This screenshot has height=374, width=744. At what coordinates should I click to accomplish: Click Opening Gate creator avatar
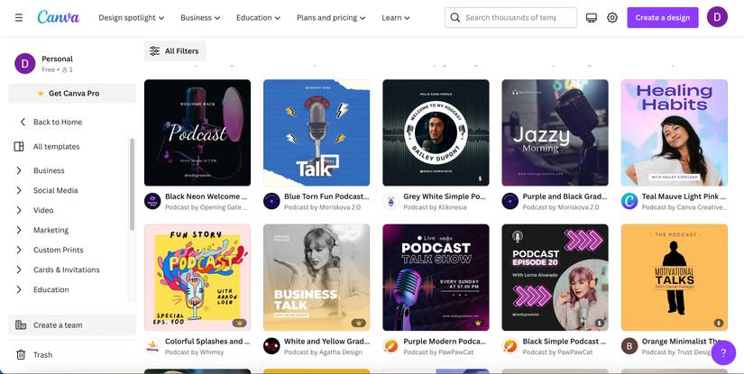(x=152, y=201)
